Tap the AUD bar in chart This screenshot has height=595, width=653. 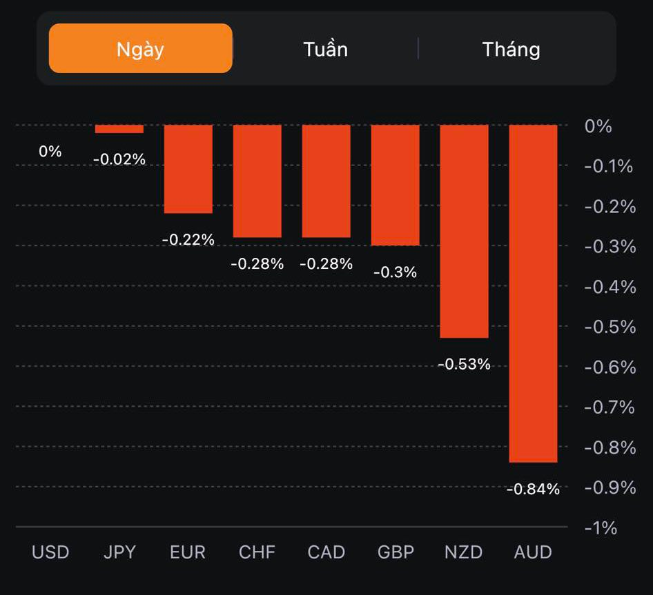533,293
